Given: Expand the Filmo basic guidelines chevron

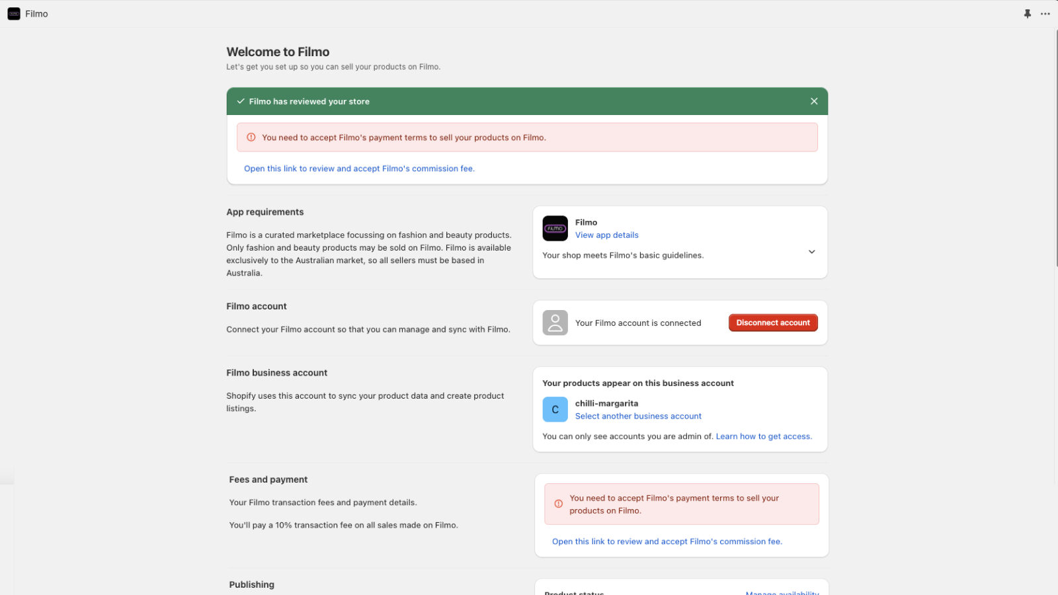Looking at the screenshot, I should click(x=811, y=252).
